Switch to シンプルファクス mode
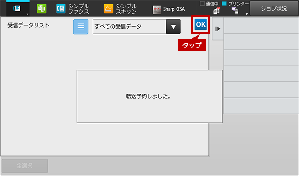 (73, 9)
